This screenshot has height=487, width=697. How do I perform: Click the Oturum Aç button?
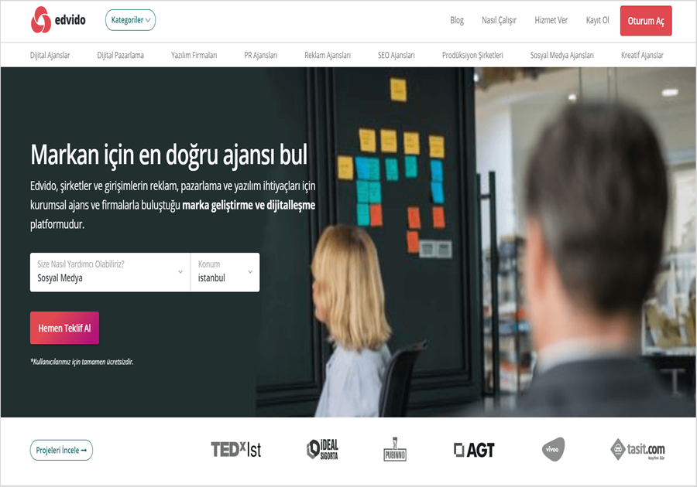click(646, 21)
